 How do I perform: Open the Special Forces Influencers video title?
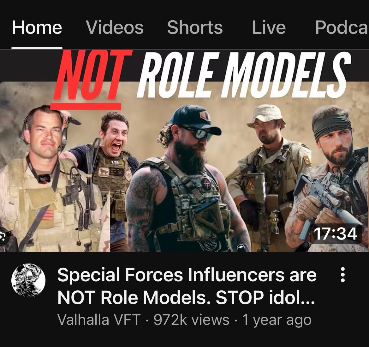coord(187,286)
